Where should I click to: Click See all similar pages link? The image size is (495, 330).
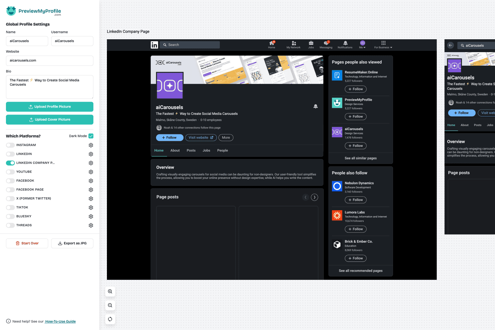[x=361, y=158]
